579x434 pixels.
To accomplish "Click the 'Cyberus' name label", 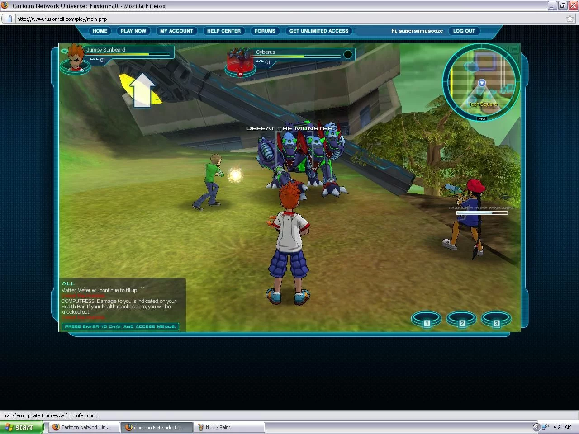I will click(x=266, y=52).
